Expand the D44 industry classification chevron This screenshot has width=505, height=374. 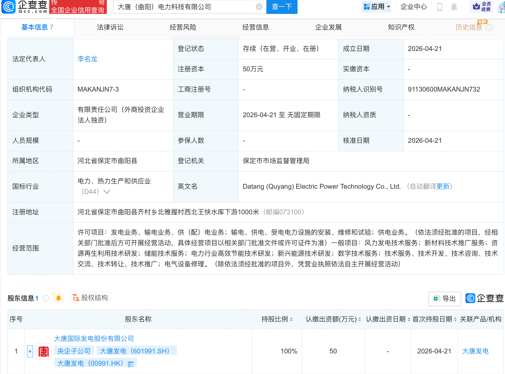[x=107, y=192]
